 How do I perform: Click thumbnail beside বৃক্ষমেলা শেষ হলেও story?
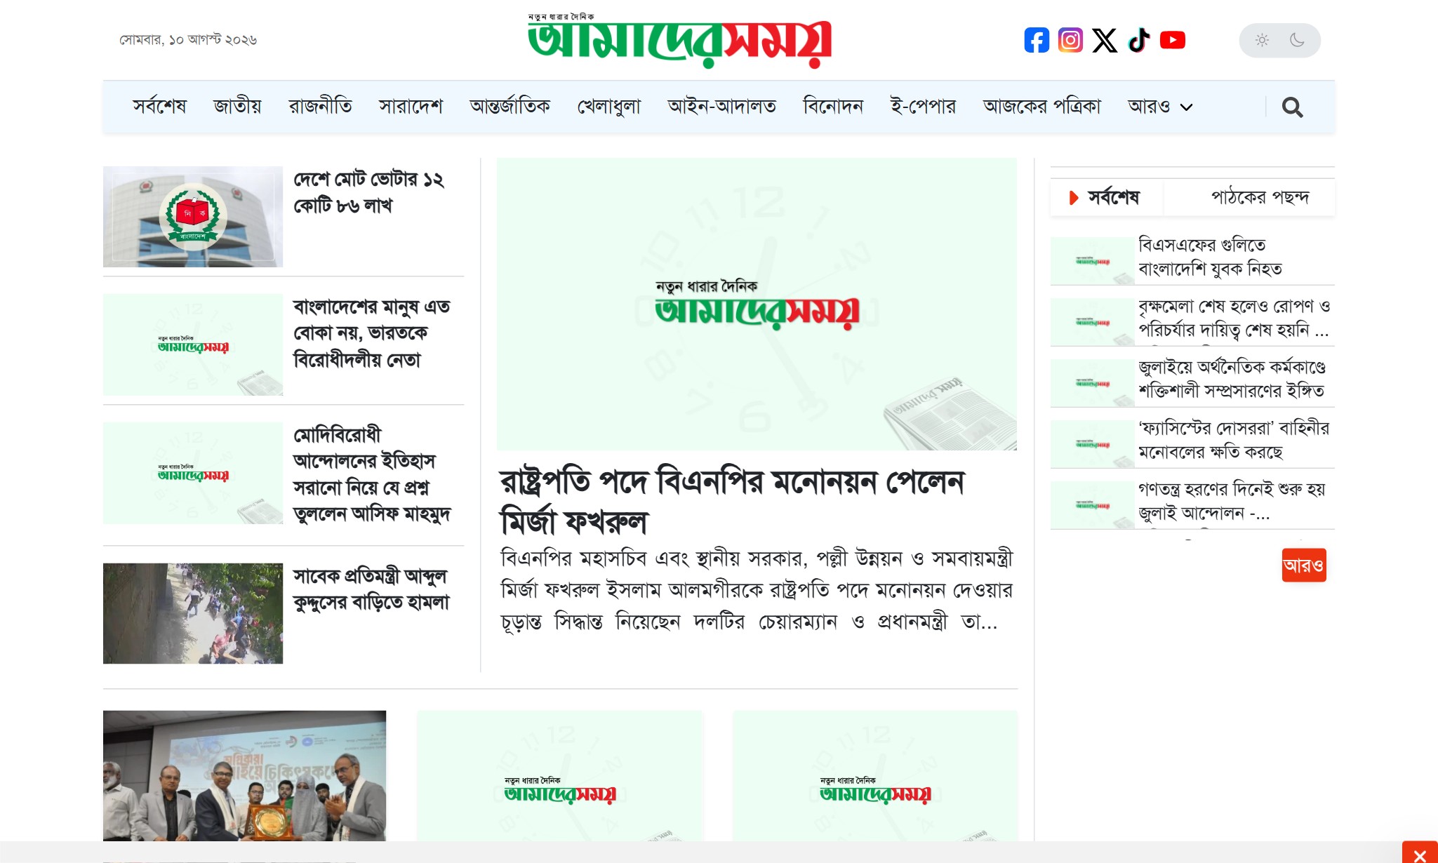1092,321
